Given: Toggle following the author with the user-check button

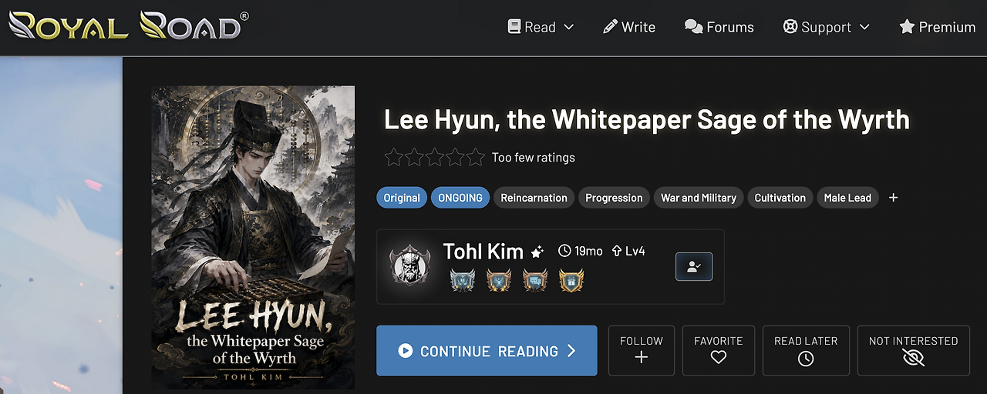Looking at the screenshot, I should pyautogui.click(x=694, y=266).
